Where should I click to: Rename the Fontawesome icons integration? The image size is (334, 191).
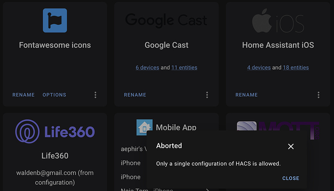(23, 95)
